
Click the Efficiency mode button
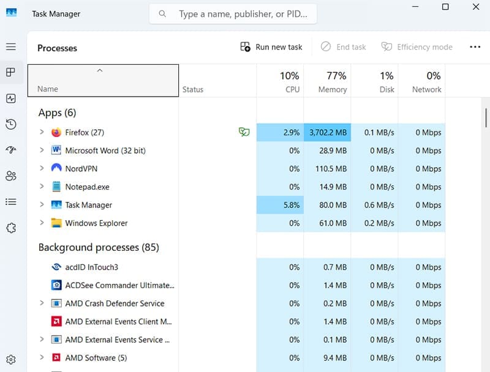[x=417, y=47]
